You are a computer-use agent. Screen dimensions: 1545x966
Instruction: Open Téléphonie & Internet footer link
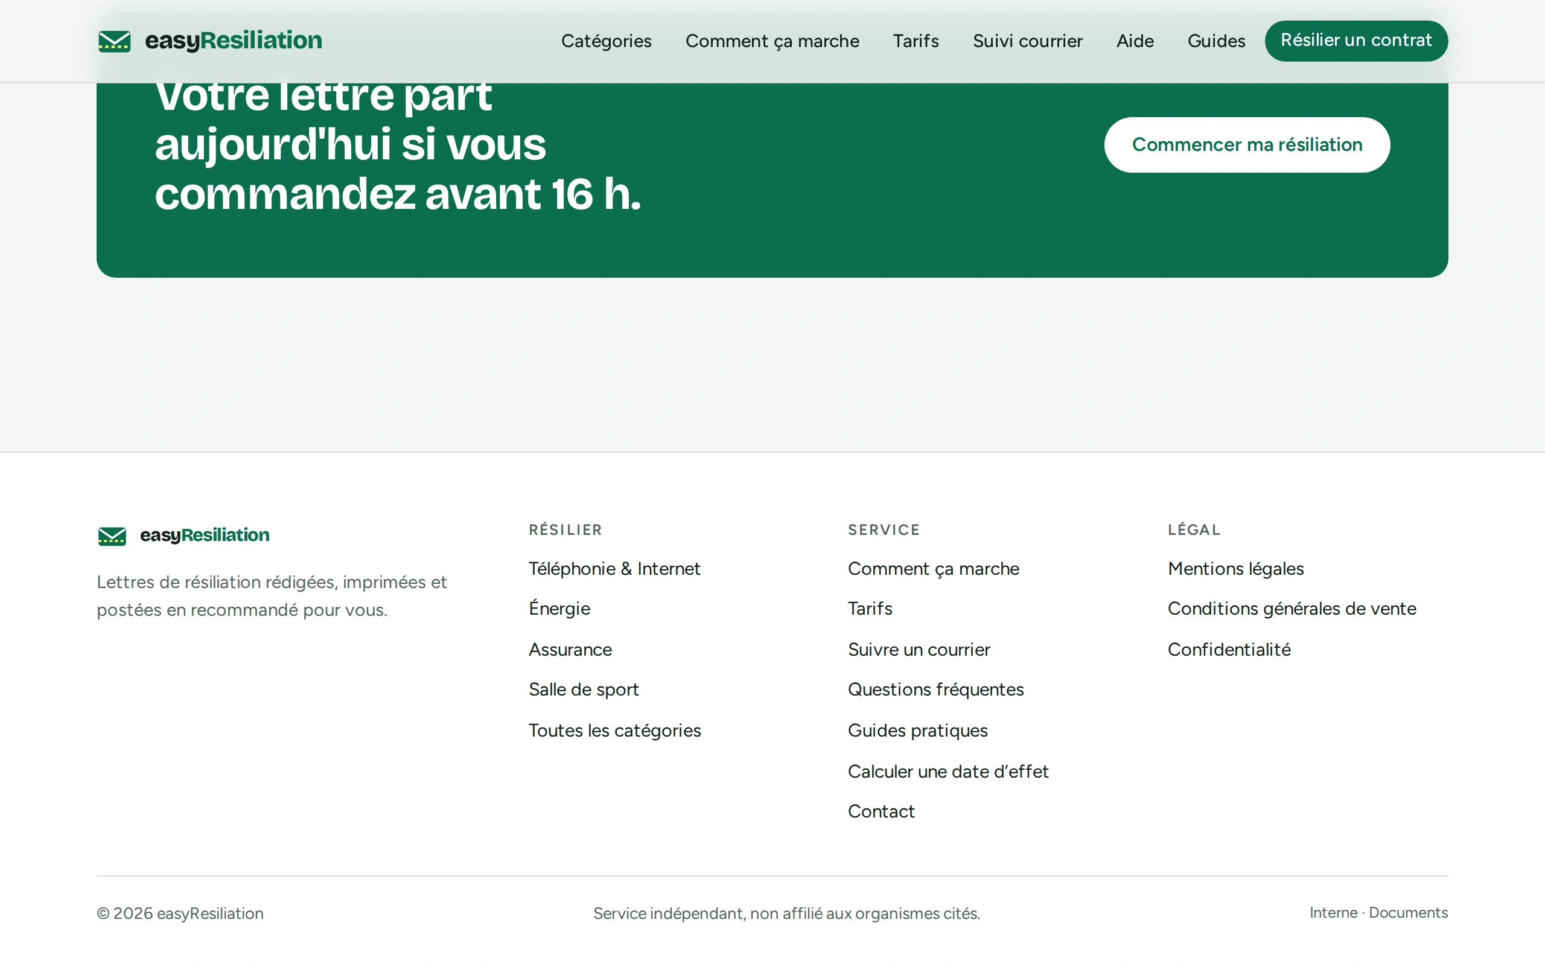(x=614, y=569)
